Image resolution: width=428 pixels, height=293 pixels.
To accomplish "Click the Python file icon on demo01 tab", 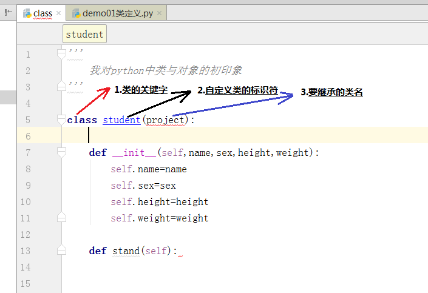I will tap(76, 13).
